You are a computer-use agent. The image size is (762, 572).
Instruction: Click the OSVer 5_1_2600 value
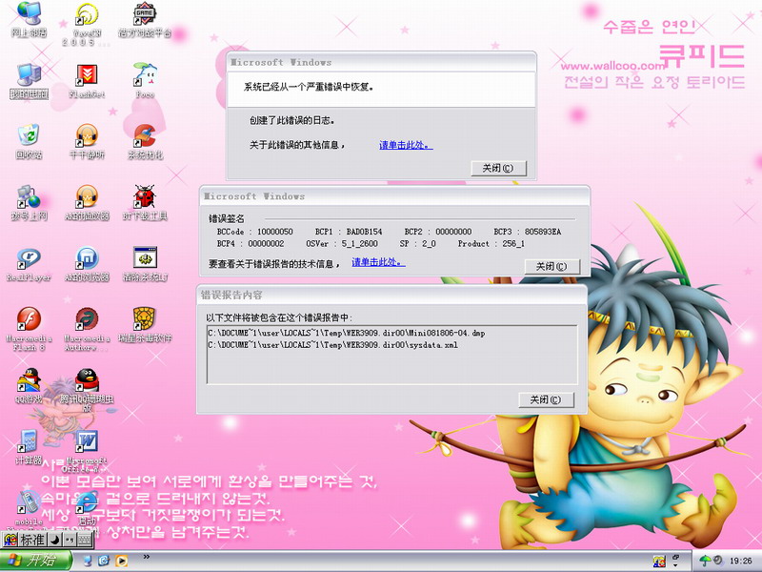[360, 244]
